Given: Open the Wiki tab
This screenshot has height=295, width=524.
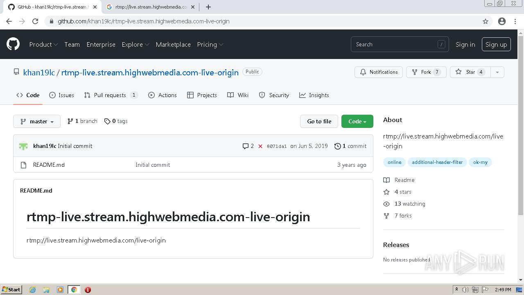Looking at the screenshot, I should (238, 95).
